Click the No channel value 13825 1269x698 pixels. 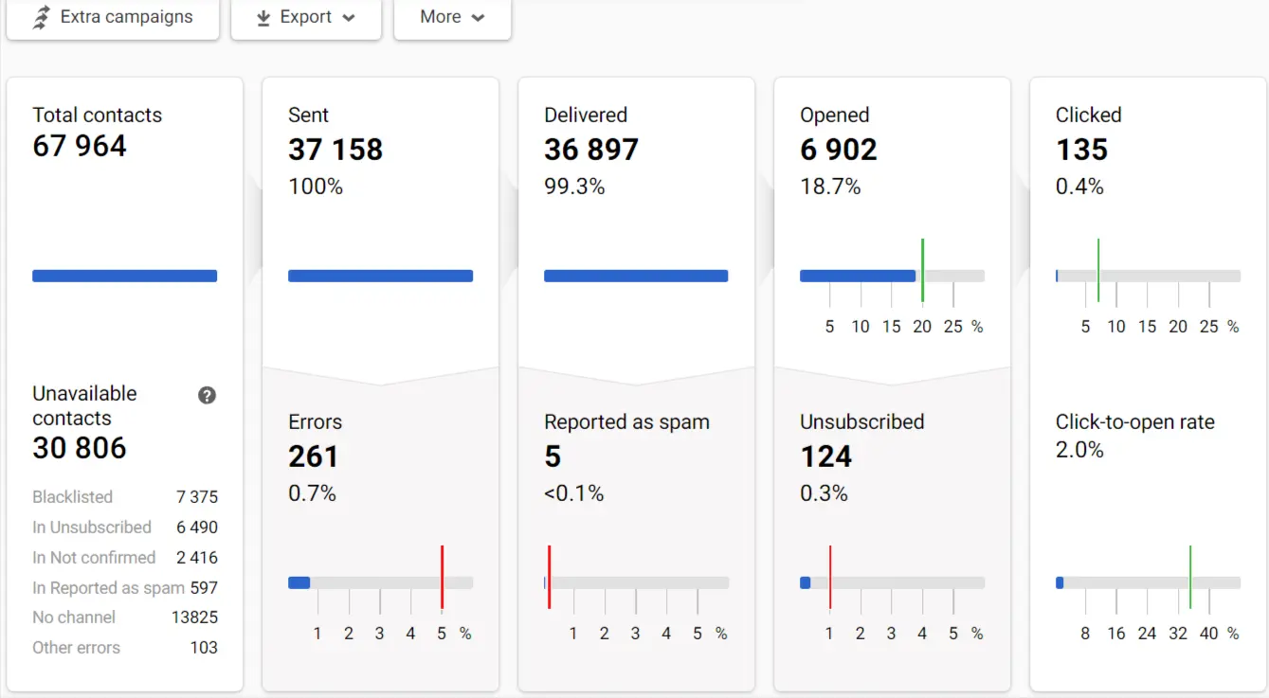194,617
